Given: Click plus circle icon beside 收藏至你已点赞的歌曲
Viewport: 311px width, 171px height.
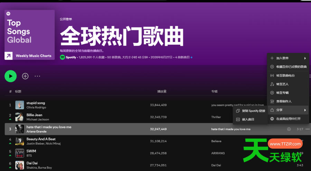Looking at the screenshot, I should (272, 67).
